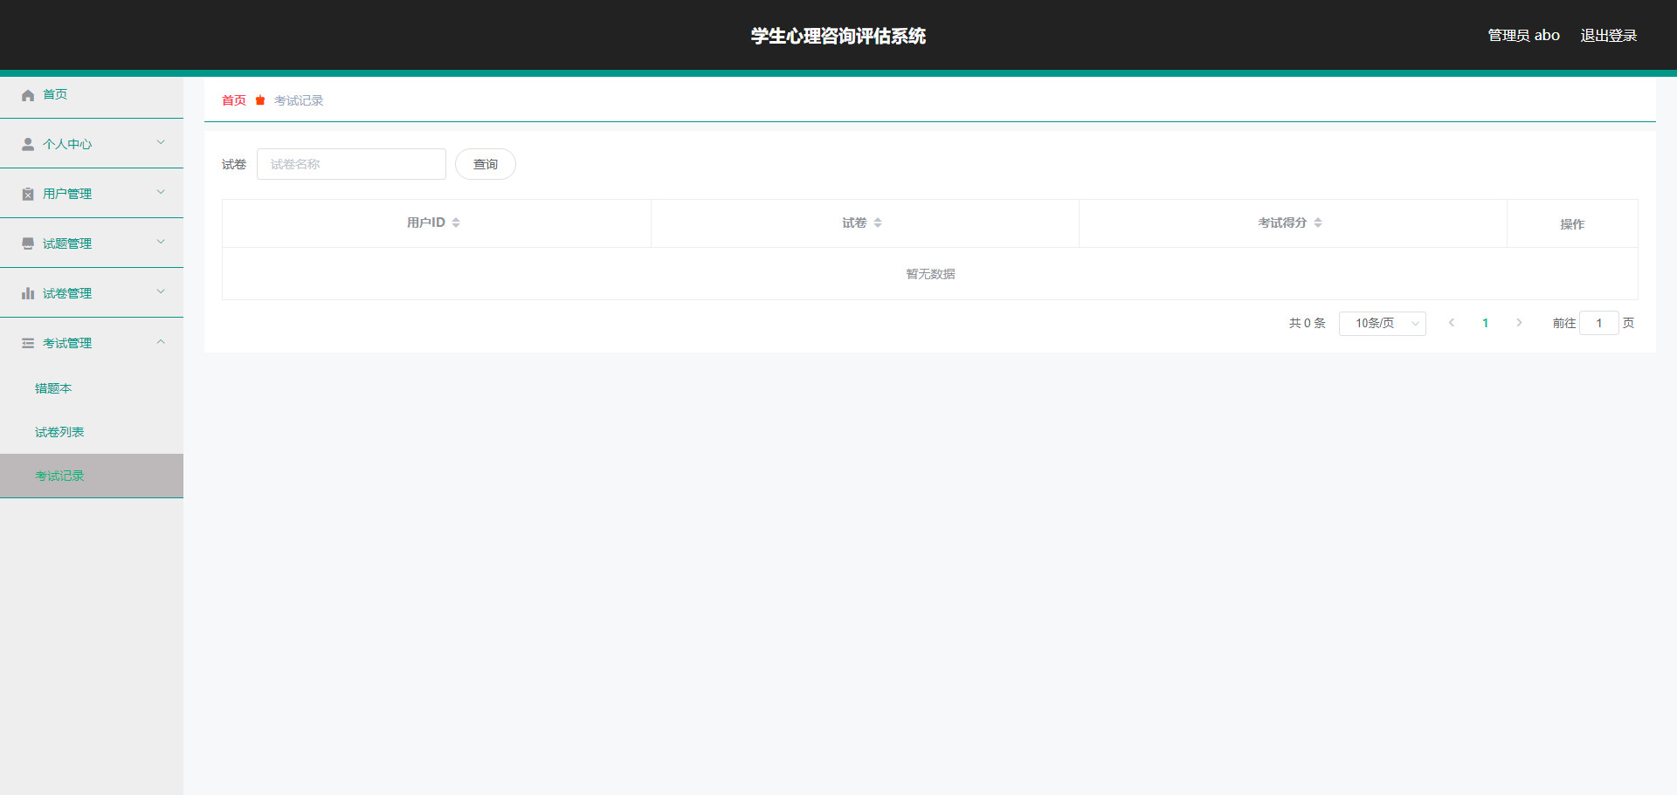Click the 共 0 条 total count text

1307,323
